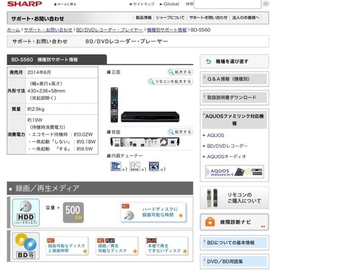
Task: Enlarge the front view image (拡大する)
Action: [x=180, y=72]
